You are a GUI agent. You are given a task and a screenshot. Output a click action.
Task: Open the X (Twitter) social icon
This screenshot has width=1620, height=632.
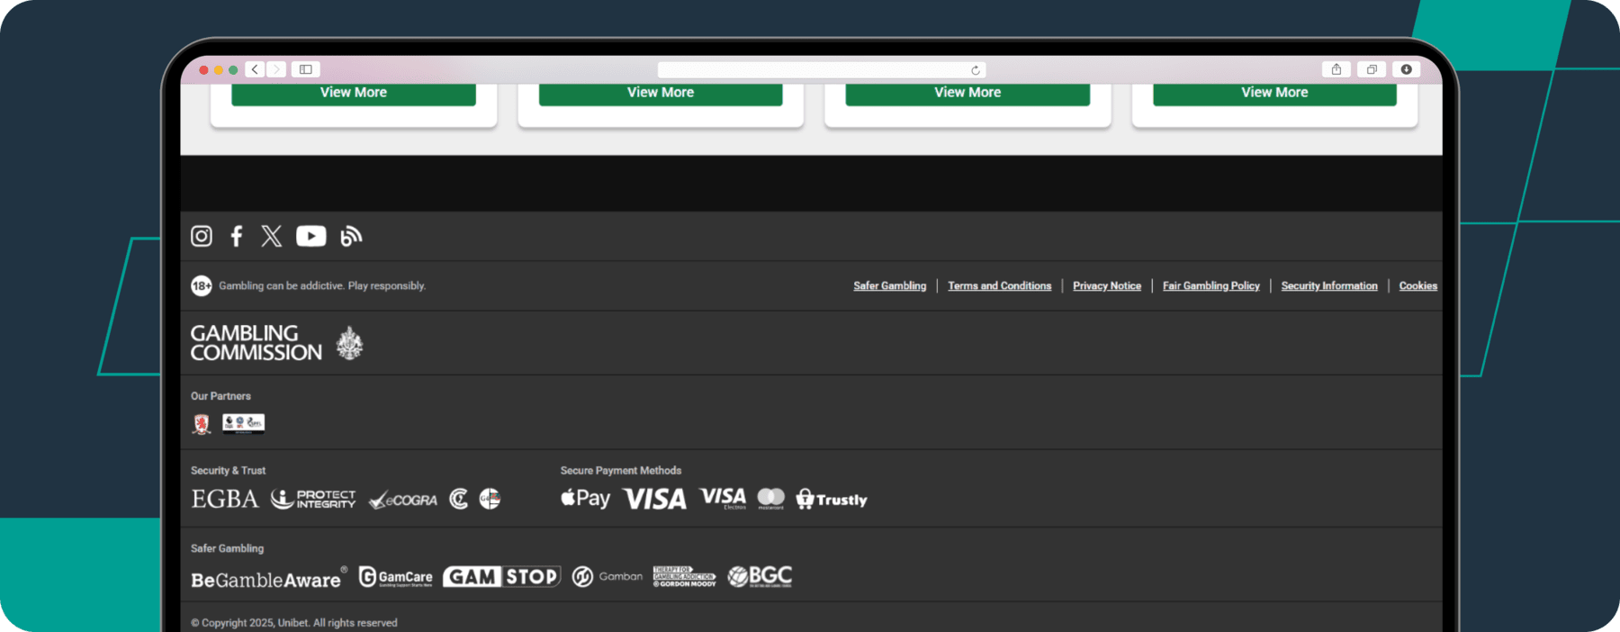271,236
